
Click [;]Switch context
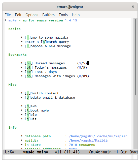[42, 93]
